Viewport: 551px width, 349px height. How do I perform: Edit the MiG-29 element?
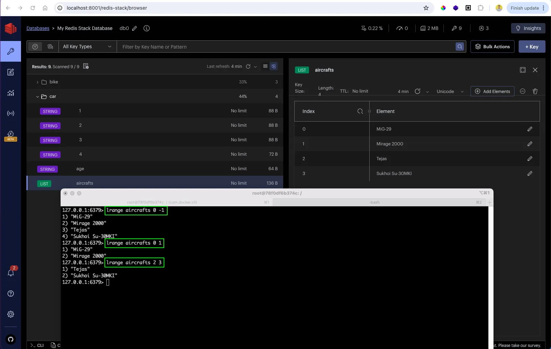530,129
